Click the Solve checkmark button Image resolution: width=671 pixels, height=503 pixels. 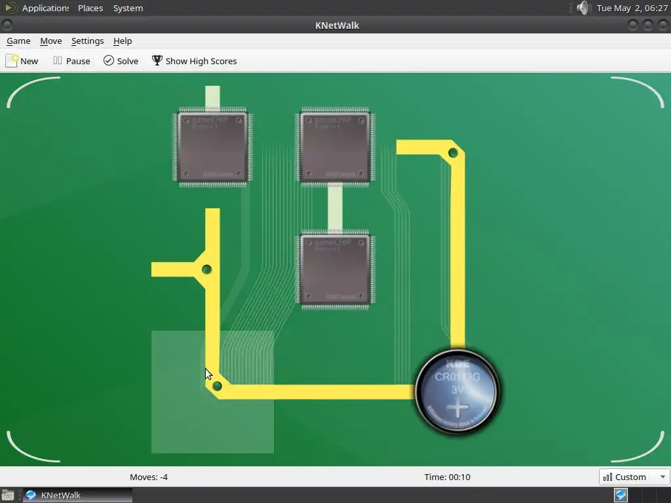click(x=121, y=61)
